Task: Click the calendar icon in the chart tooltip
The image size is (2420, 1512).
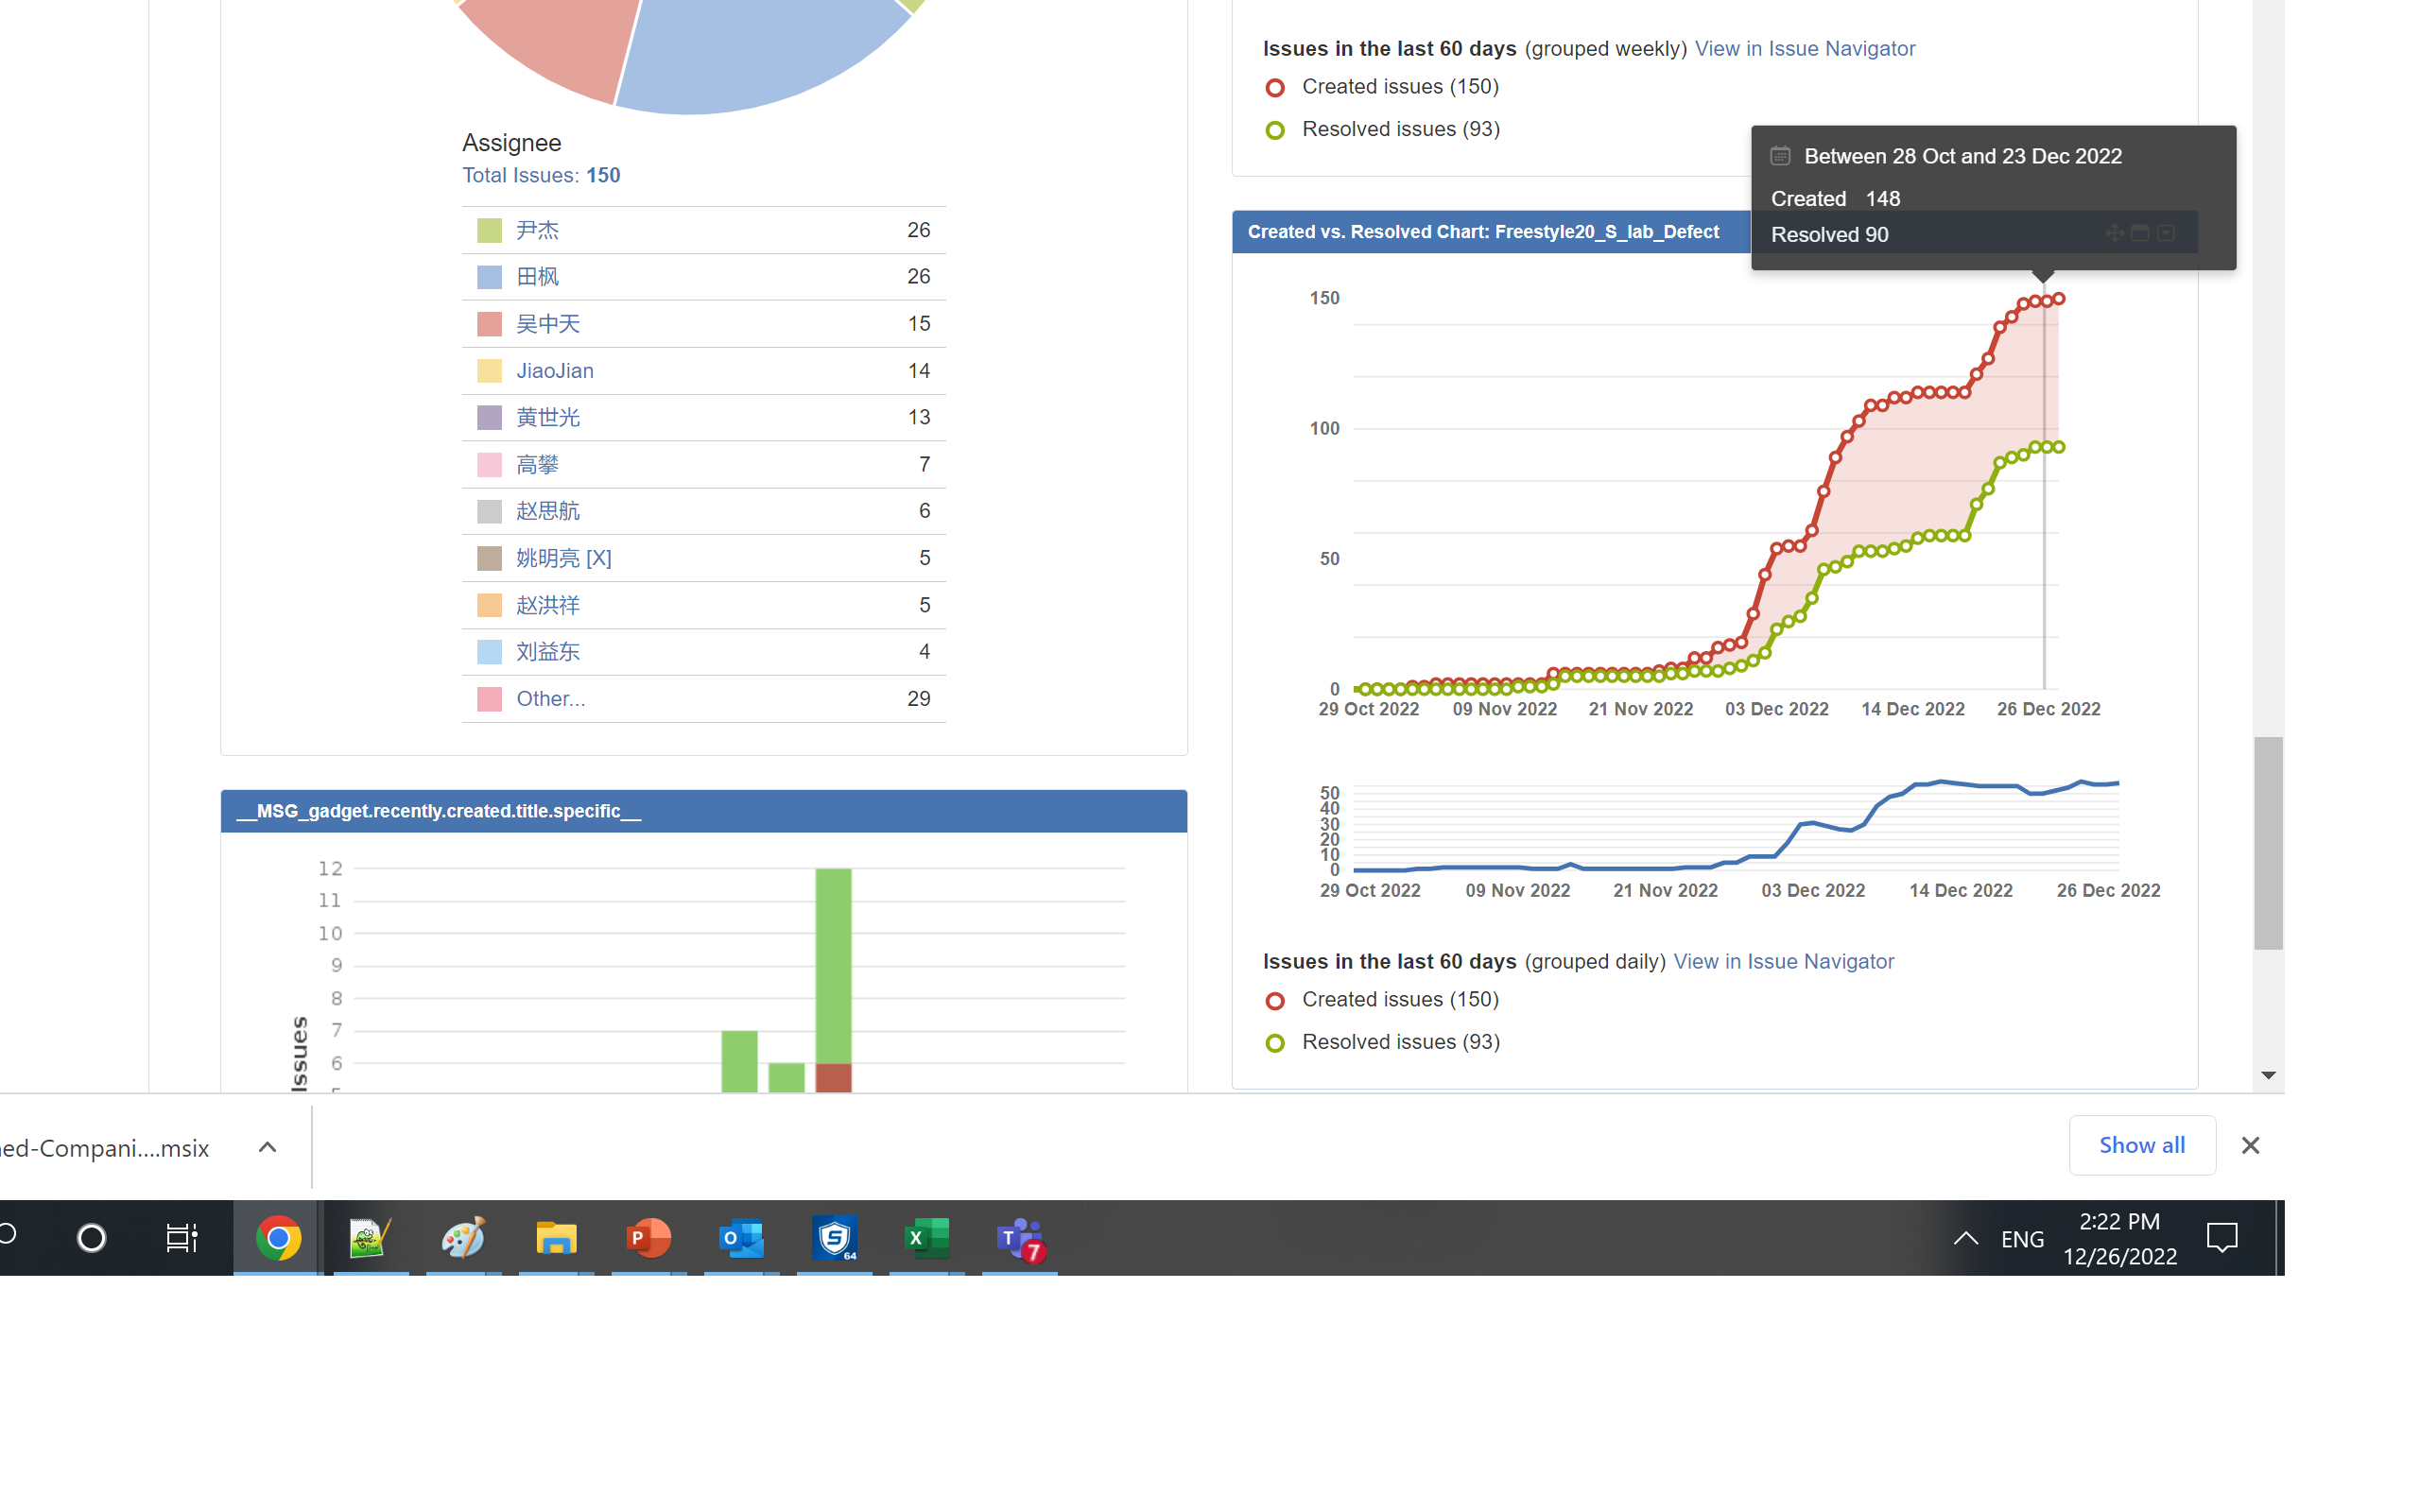Action: (x=1779, y=155)
